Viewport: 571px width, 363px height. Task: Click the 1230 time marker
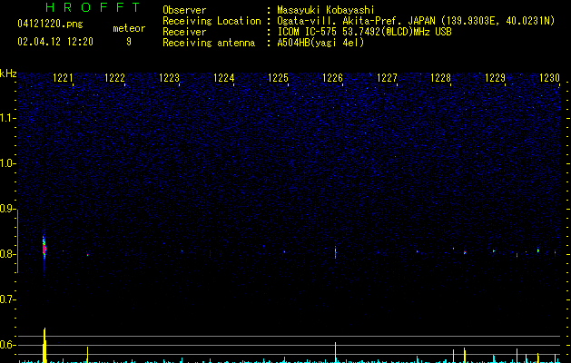click(x=549, y=78)
